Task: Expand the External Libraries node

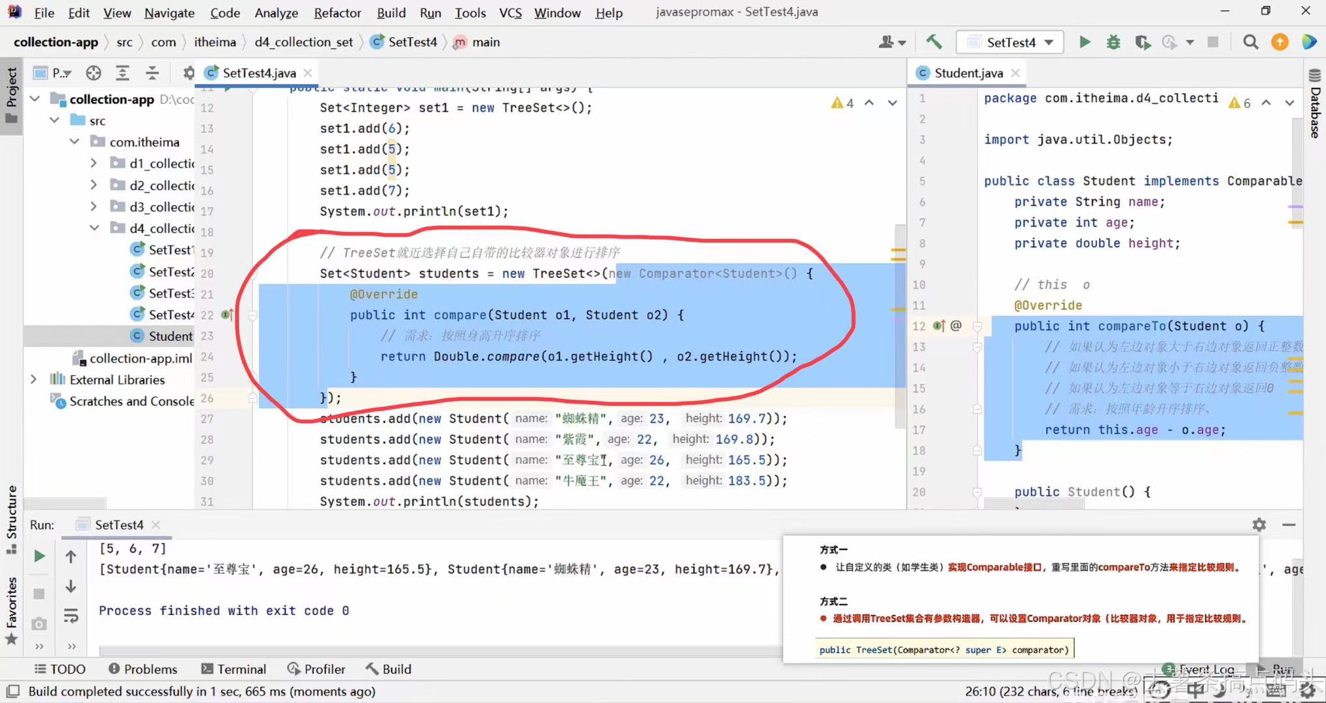Action: 33,379
